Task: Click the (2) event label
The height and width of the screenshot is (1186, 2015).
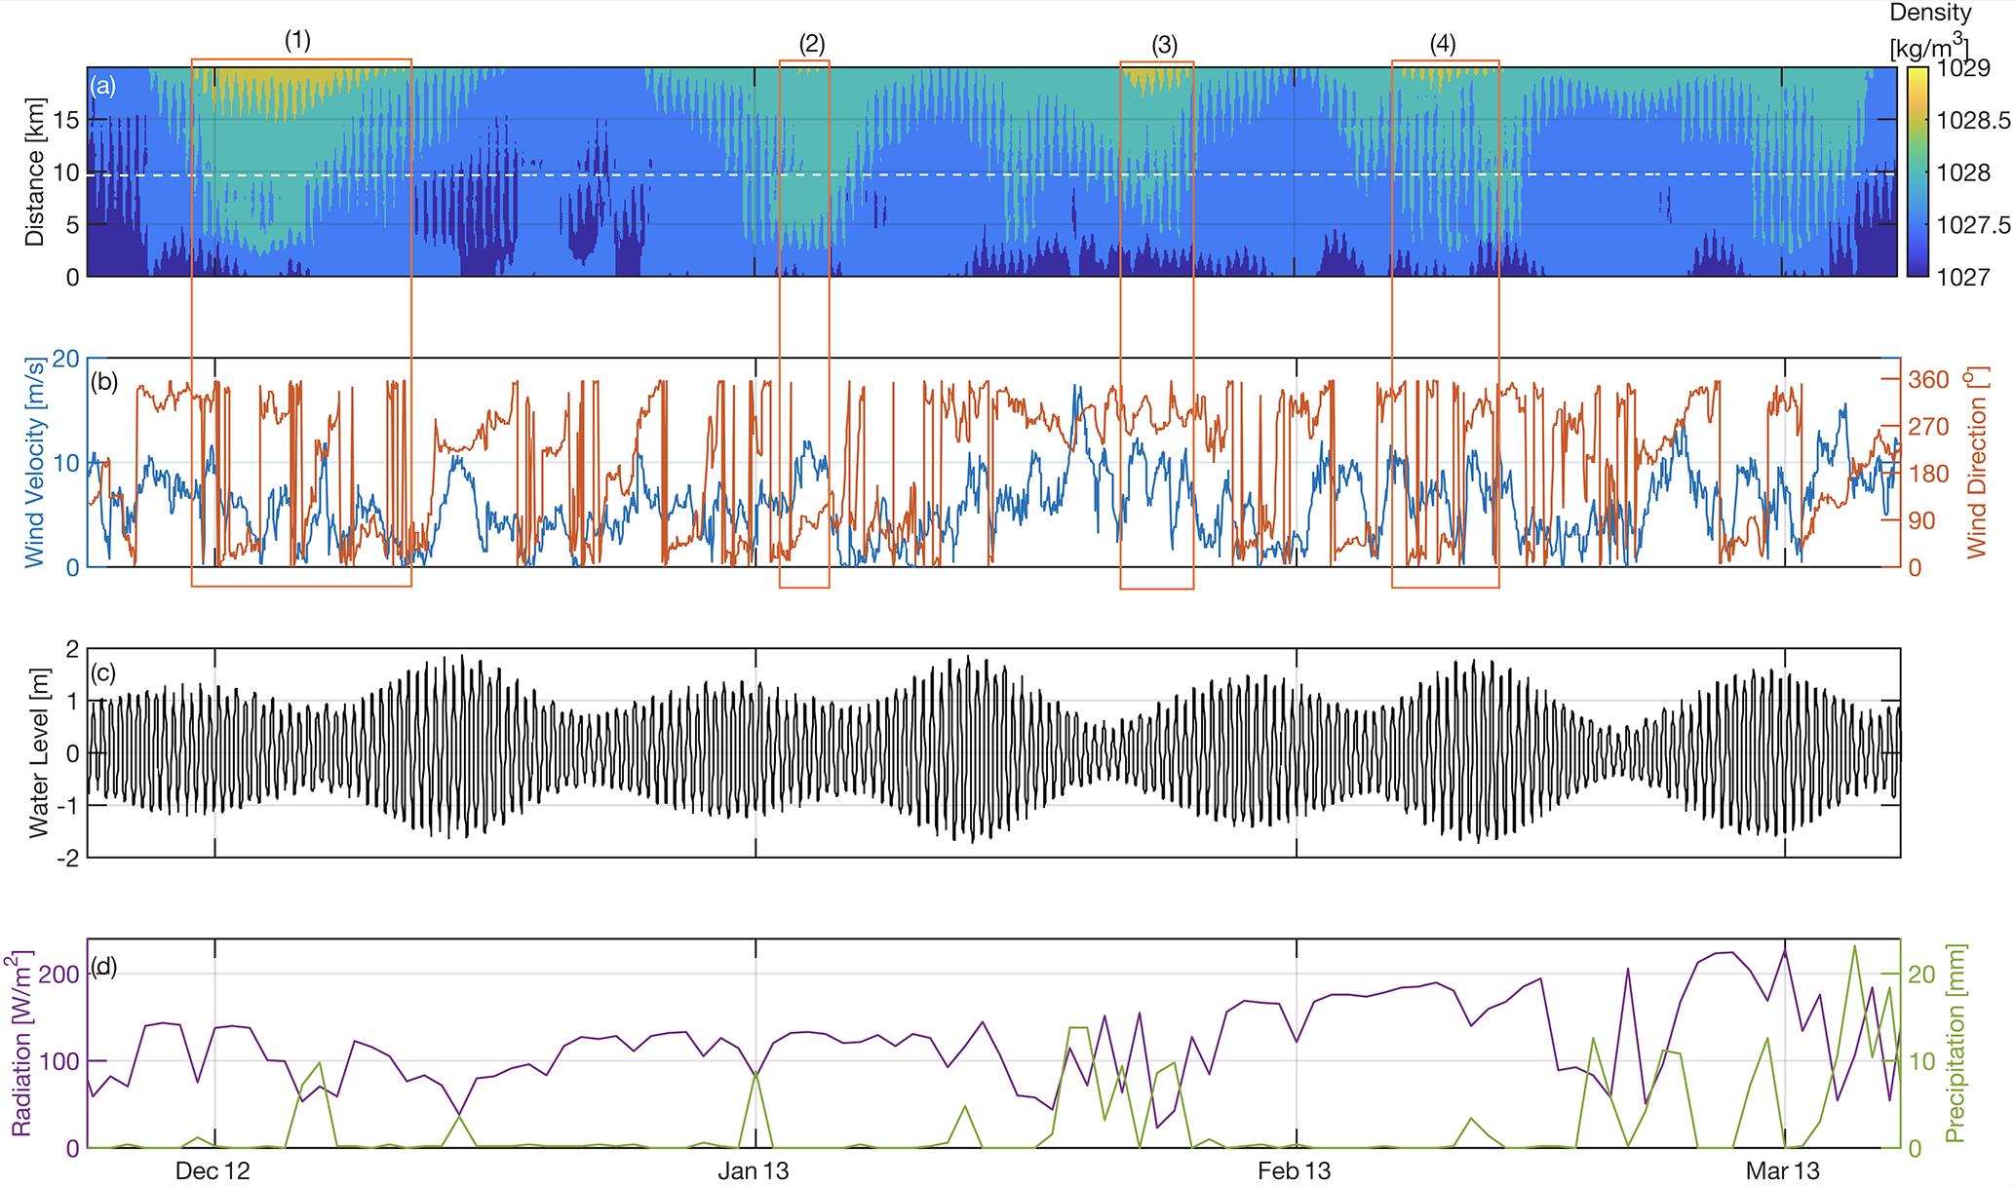Action: tap(811, 44)
